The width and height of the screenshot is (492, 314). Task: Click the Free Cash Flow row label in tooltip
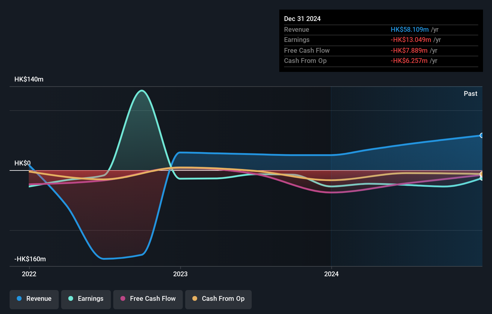coord(307,50)
